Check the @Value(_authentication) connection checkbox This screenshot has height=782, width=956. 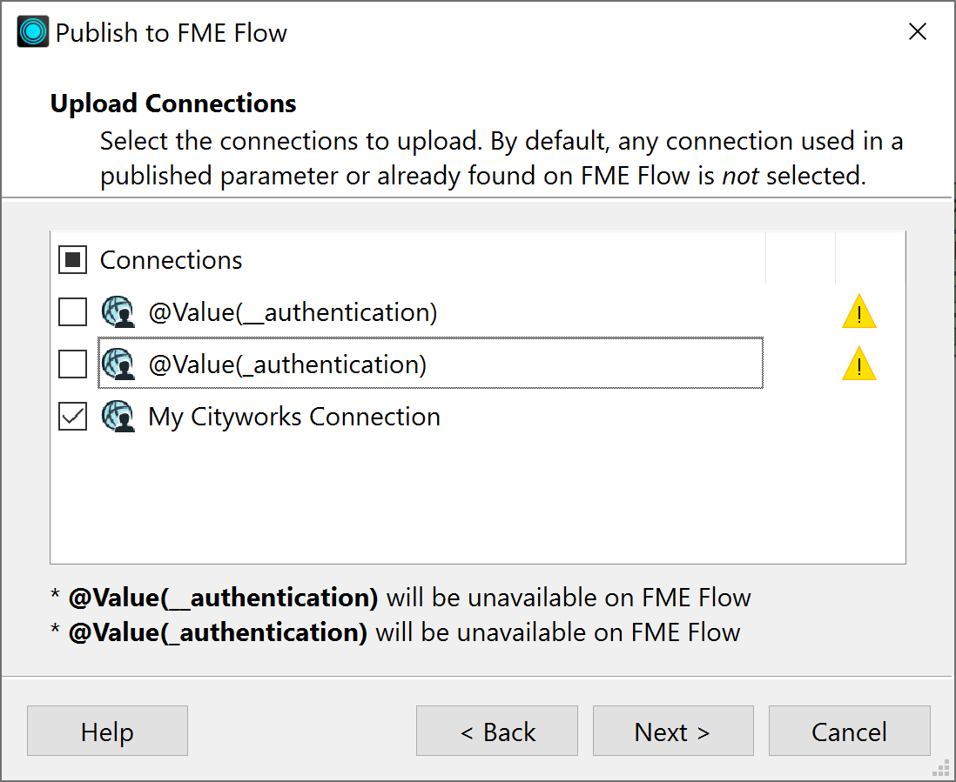(x=72, y=364)
